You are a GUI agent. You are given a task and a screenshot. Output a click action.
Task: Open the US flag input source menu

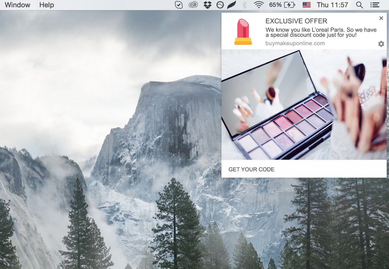coord(307,5)
